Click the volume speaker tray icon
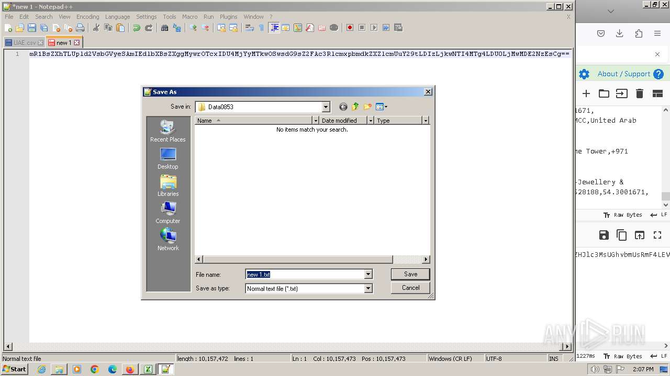The image size is (670, 376). coord(595,369)
